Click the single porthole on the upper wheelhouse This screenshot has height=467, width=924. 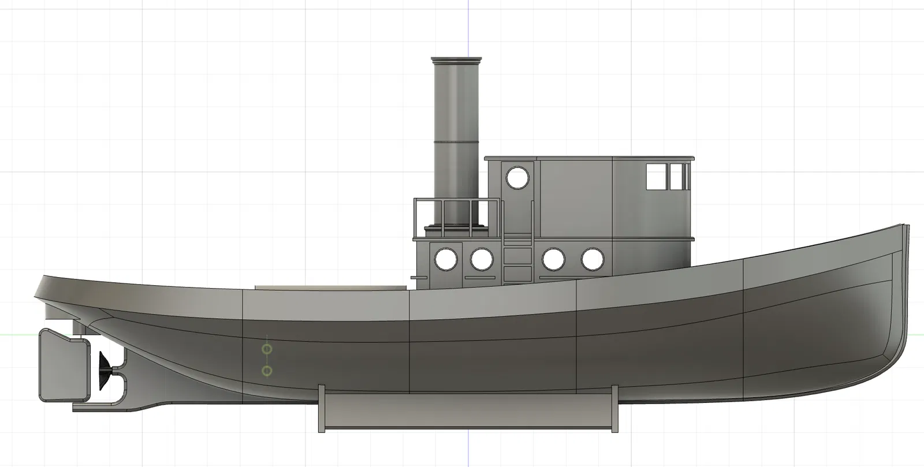[x=517, y=177]
